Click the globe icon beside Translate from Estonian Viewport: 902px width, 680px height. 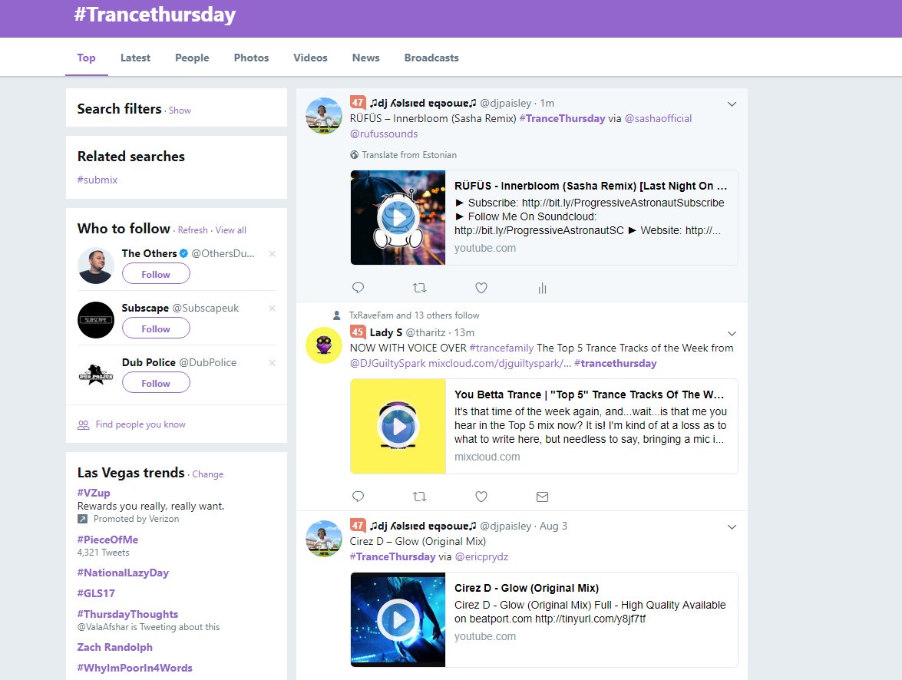[x=355, y=155]
